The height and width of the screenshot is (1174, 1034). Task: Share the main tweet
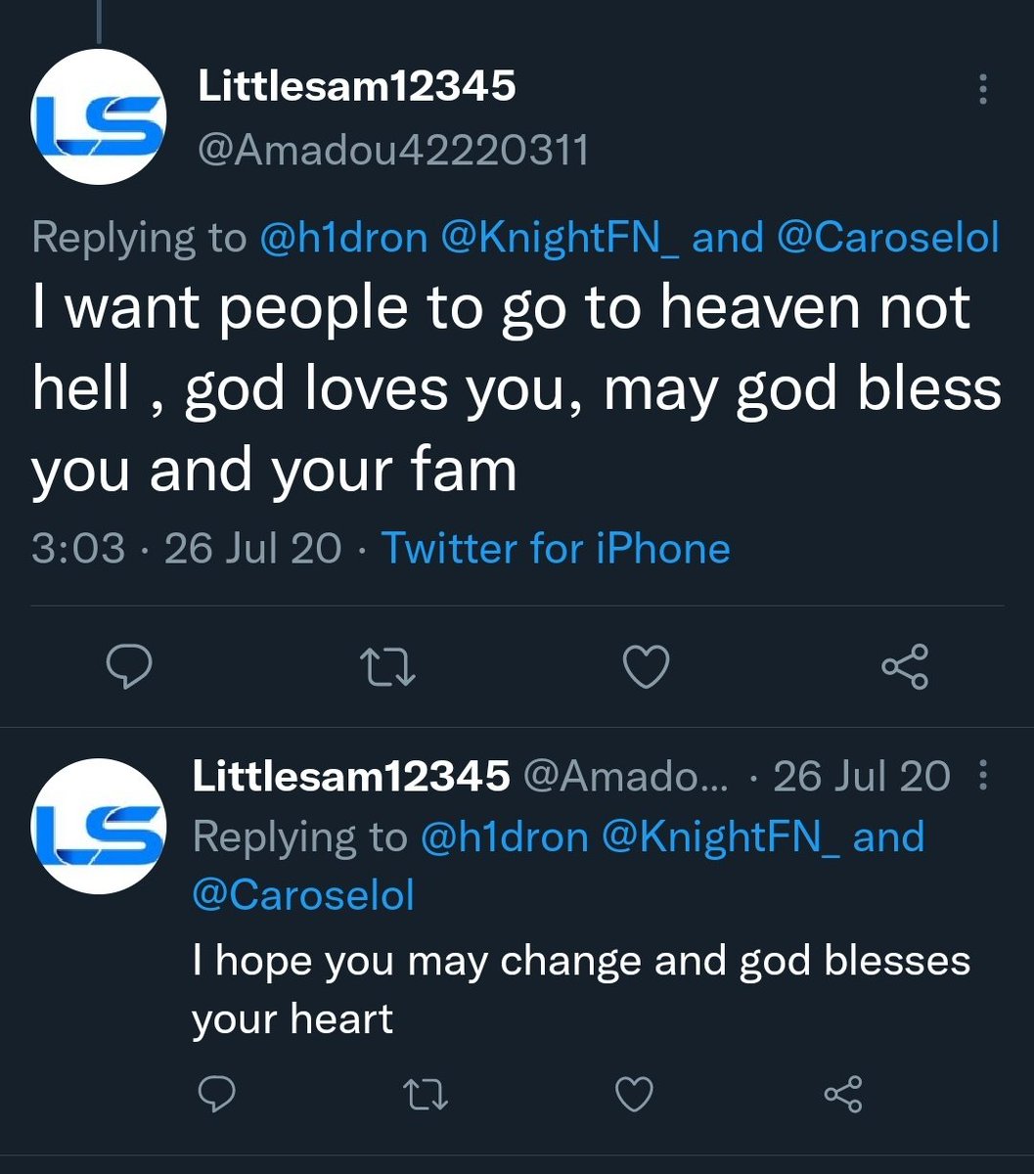point(905,667)
